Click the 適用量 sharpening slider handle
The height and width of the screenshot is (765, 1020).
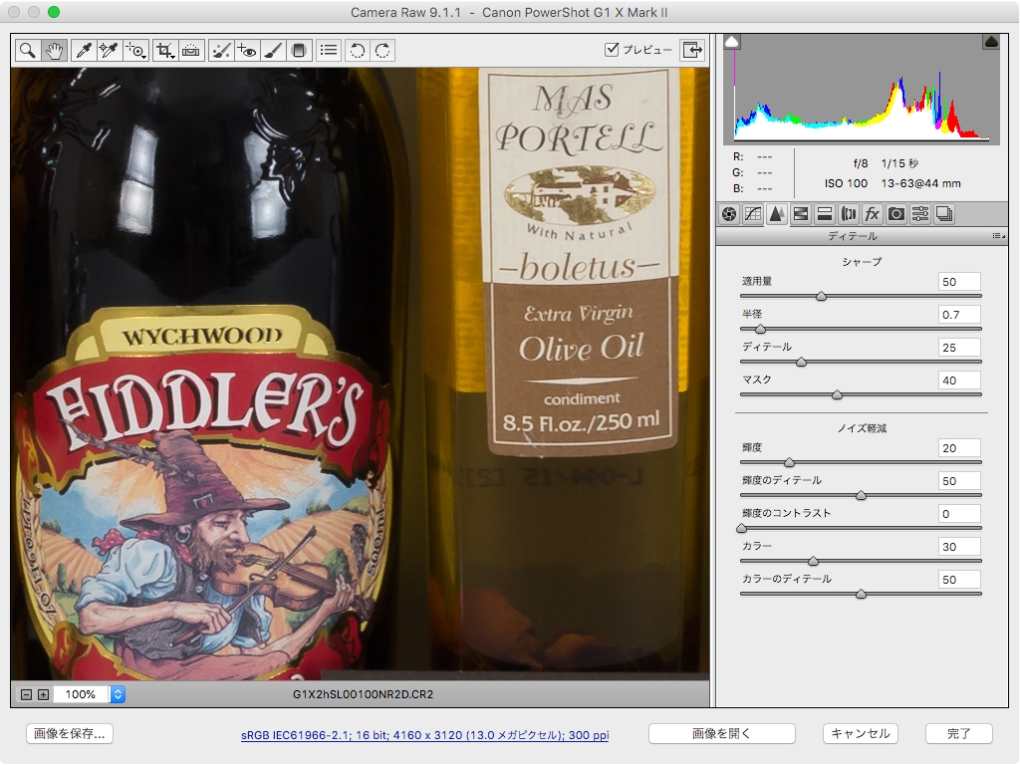coord(821,296)
